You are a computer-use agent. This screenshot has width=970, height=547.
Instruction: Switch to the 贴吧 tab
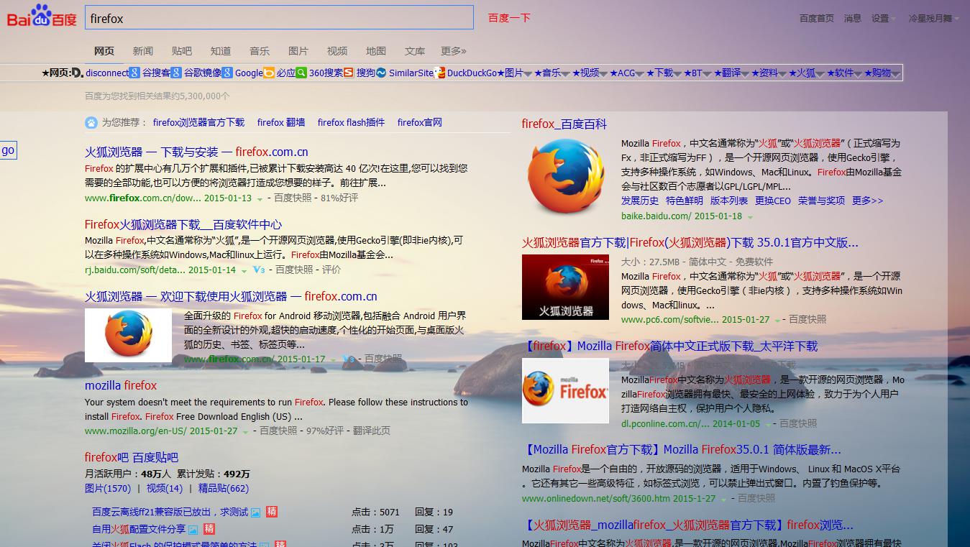(182, 51)
